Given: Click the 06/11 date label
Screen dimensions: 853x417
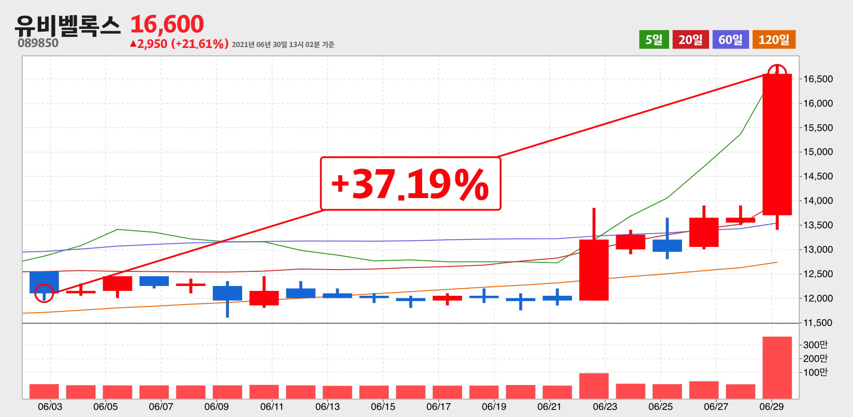Looking at the screenshot, I should pos(272,406).
